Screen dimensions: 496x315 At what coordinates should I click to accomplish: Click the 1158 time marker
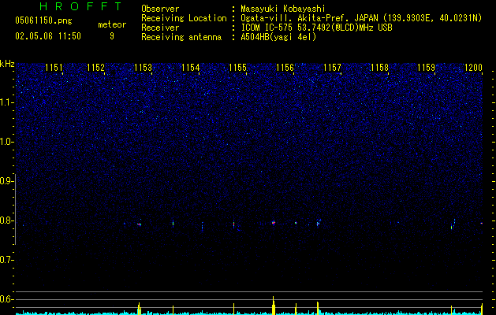tap(379, 68)
